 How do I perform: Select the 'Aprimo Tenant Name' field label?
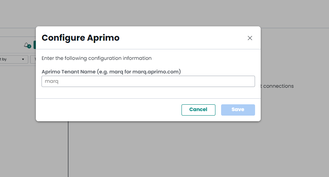(111, 72)
